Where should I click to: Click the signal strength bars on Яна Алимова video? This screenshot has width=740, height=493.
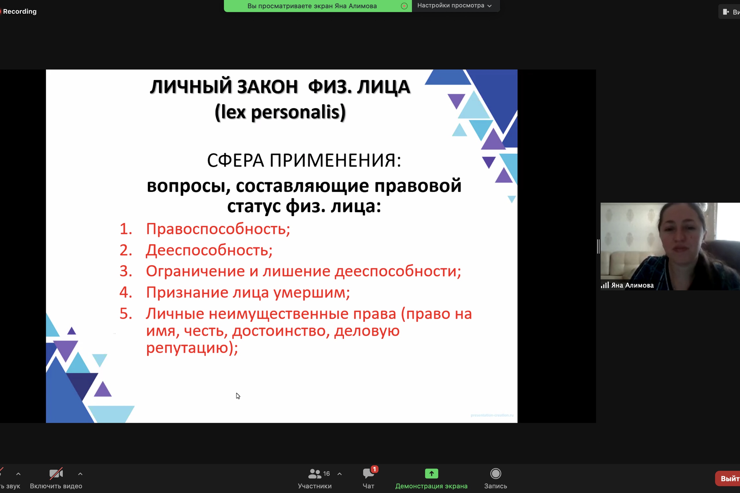click(604, 285)
